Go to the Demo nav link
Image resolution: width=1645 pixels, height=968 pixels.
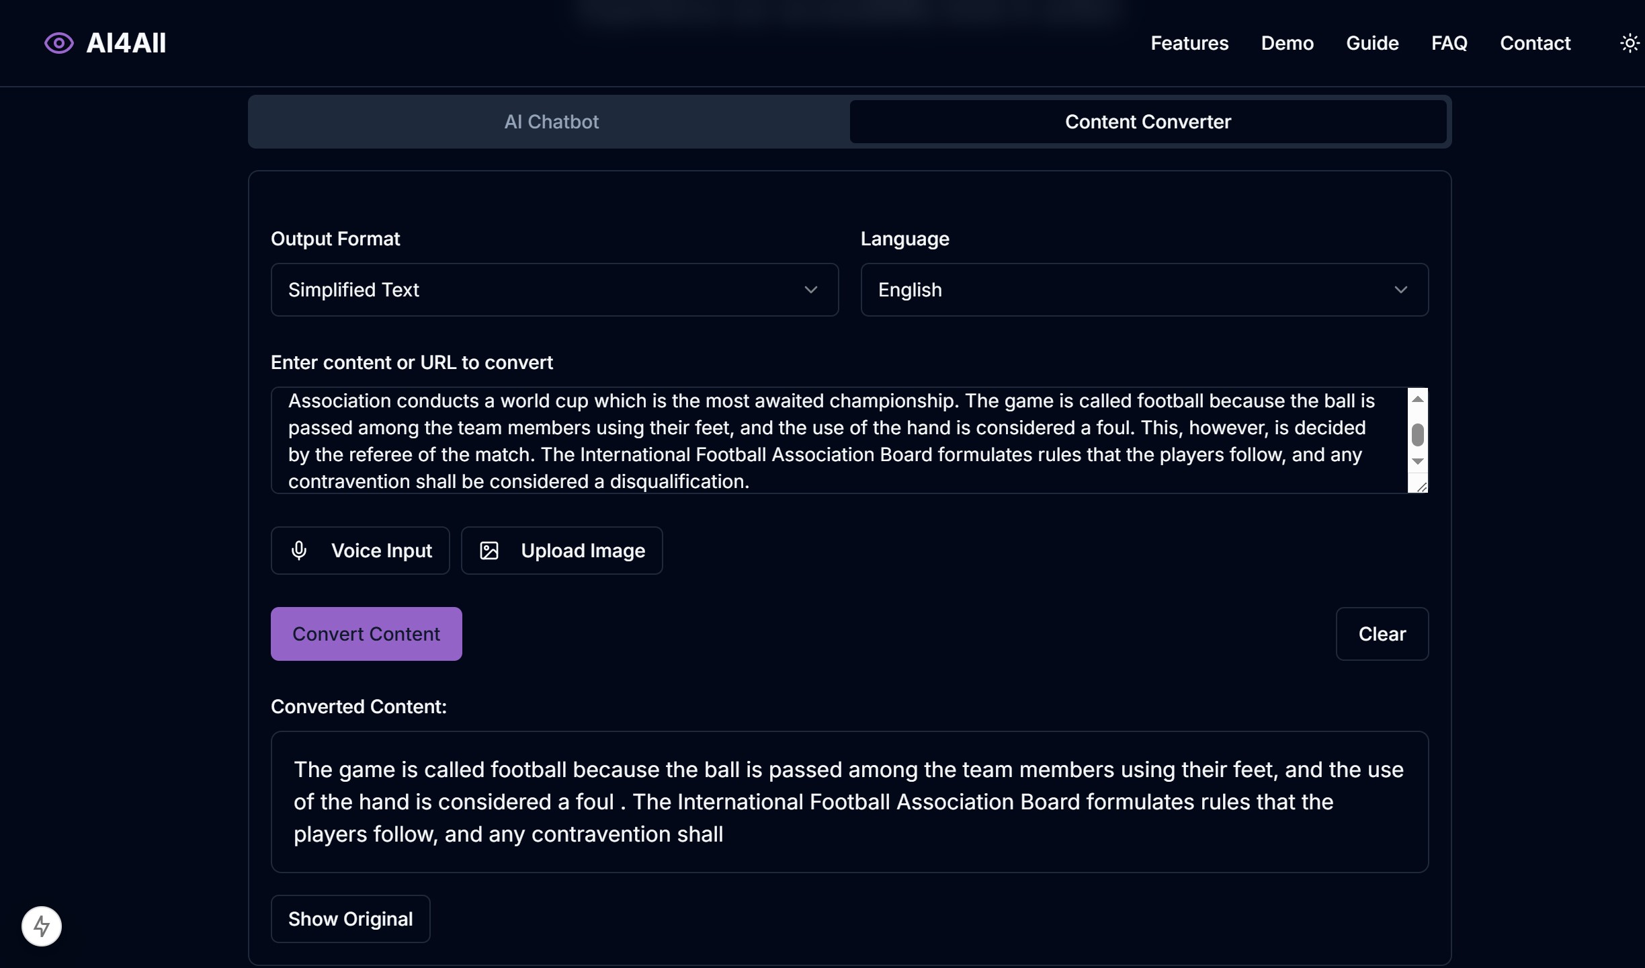point(1287,43)
